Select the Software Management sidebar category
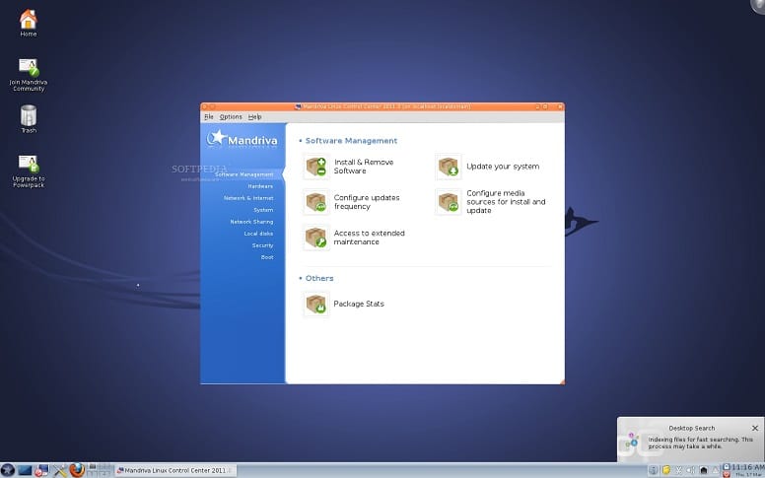The height and width of the screenshot is (478, 765). pos(243,174)
